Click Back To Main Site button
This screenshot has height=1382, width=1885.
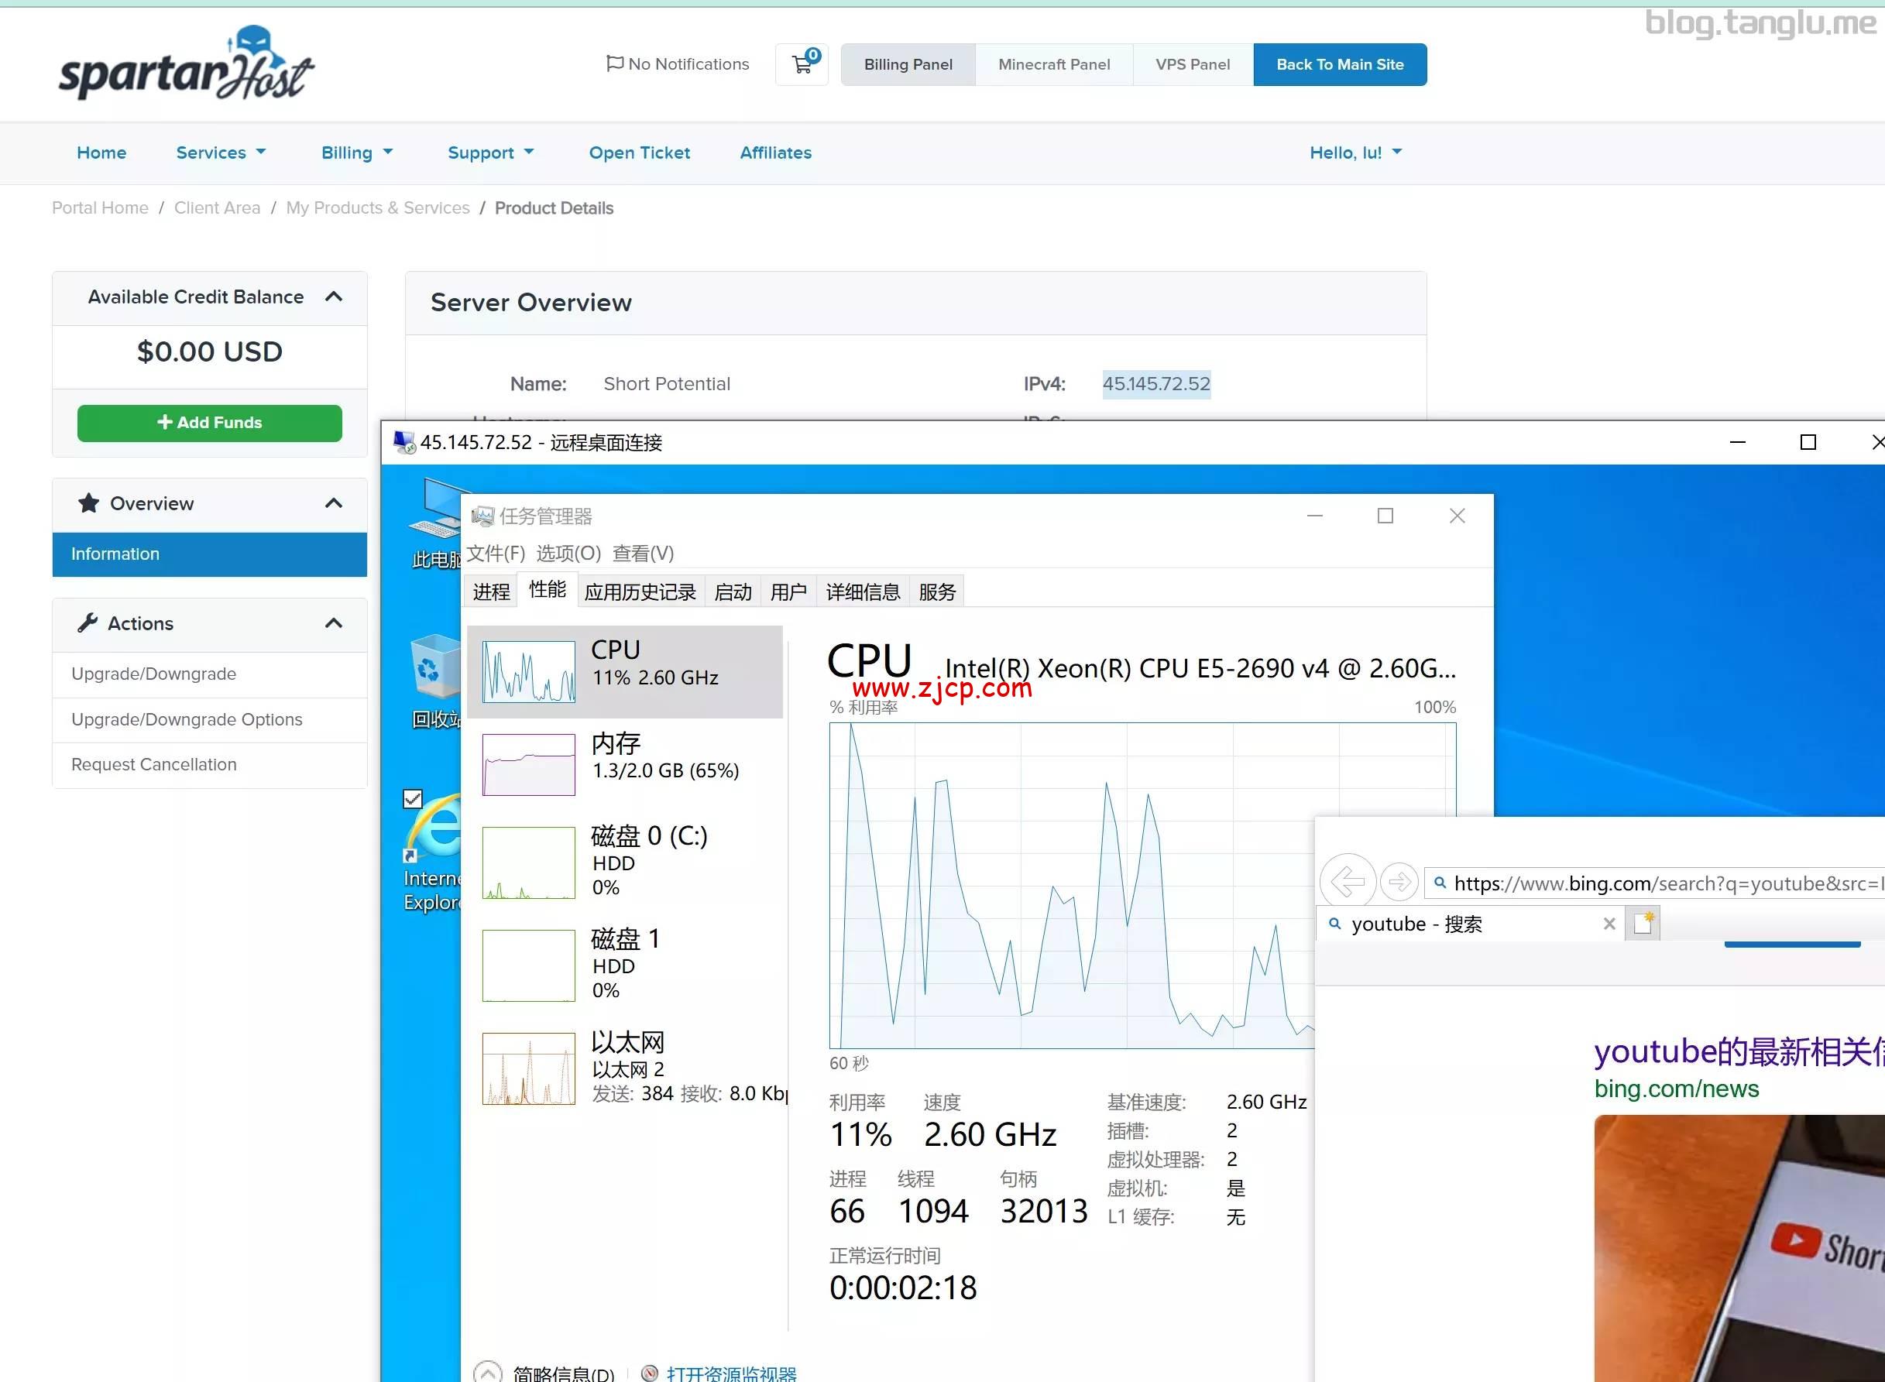pos(1340,64)
